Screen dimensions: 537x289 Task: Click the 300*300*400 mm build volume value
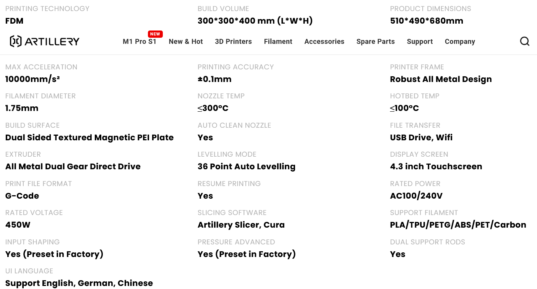(255, 21)
